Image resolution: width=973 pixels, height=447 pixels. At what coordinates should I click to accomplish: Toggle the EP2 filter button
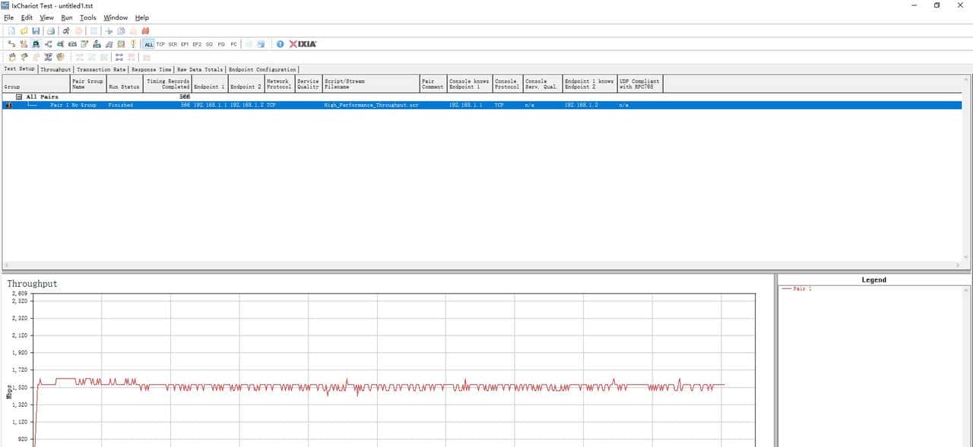(x=197, y=44)
